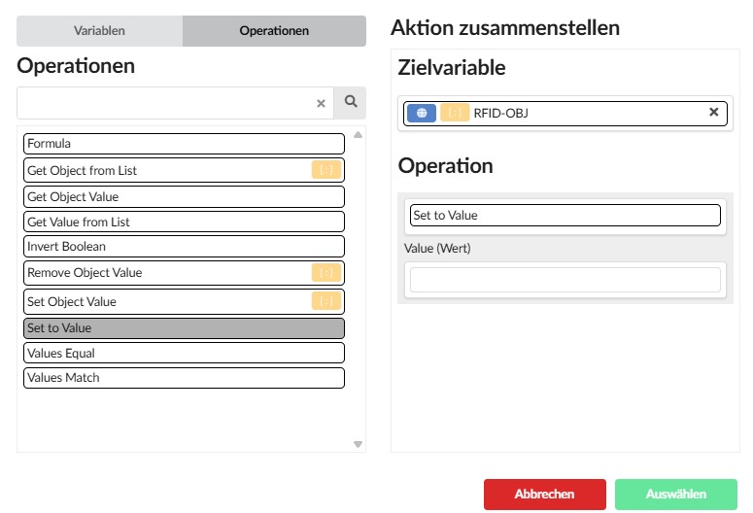Focus the Value (Wert) input field
The image size is (753, 513).
pyautogui.click(x=565, y=280)
